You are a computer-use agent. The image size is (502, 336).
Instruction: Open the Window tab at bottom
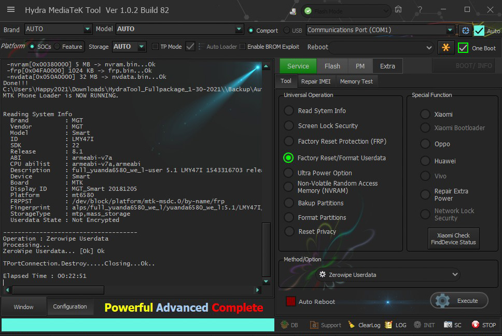point(24,307)
